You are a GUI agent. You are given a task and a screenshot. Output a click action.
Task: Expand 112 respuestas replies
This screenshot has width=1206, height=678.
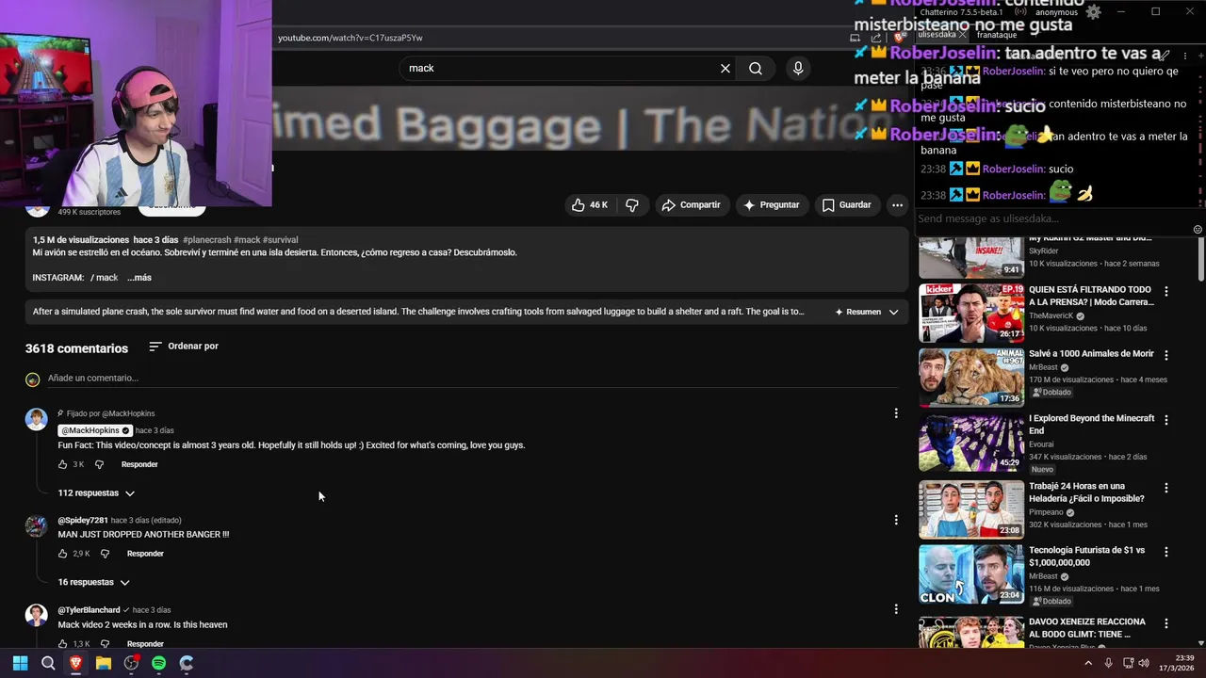pos(96,493)
